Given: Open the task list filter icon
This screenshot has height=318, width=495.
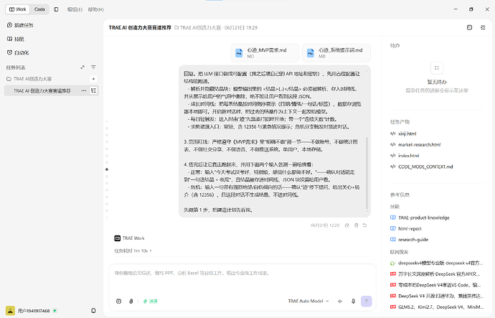Looking at the screenshot, I should coord(93,67).
